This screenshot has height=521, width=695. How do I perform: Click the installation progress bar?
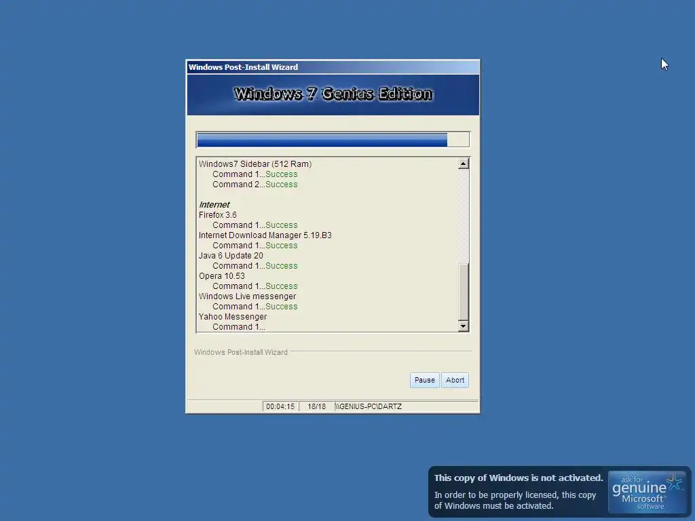[333, 140]
